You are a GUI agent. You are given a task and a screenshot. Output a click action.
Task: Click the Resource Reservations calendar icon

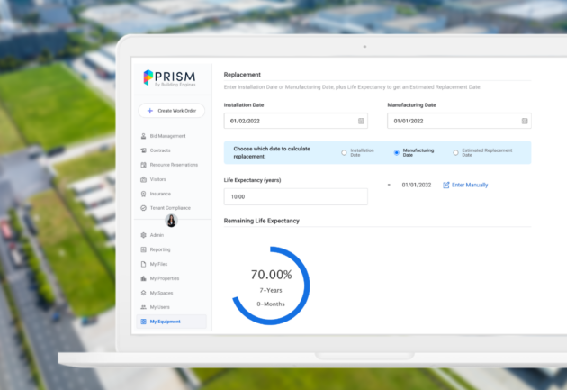click(143, 165)
